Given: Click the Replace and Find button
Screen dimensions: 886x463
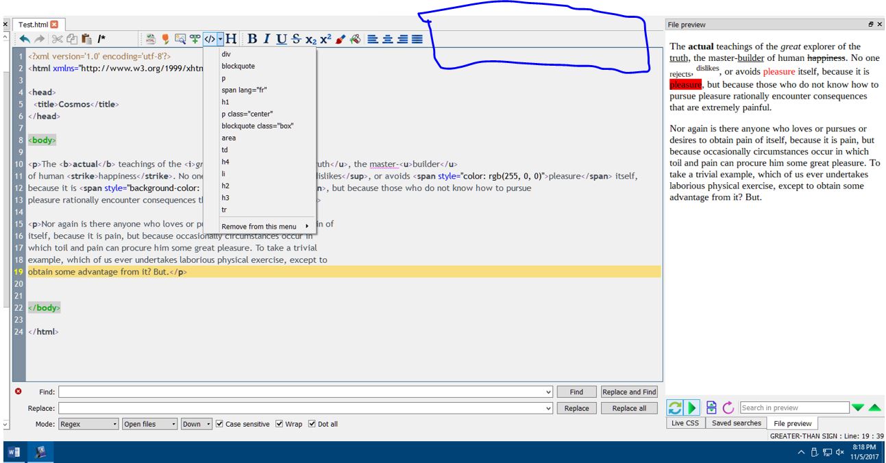Looking at the screenshot, I should coord(629,392).
